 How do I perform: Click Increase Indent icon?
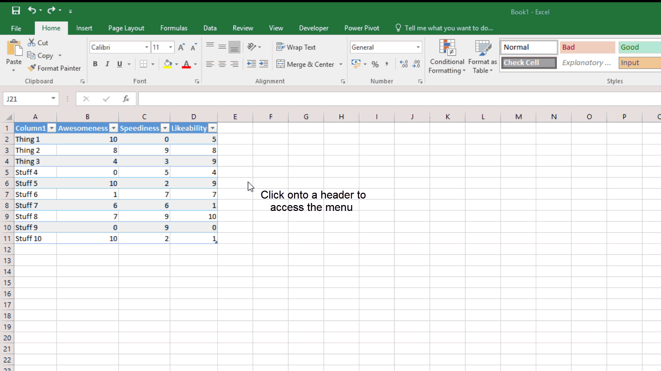pos(264,64)
